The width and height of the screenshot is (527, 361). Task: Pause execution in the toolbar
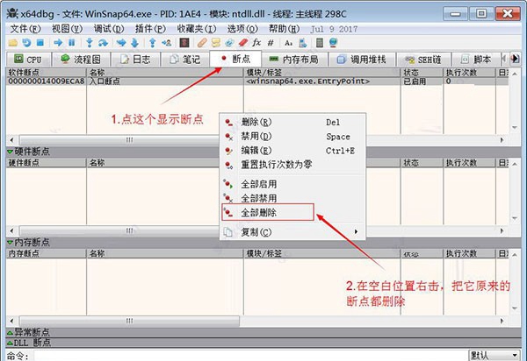coord(72,43)
